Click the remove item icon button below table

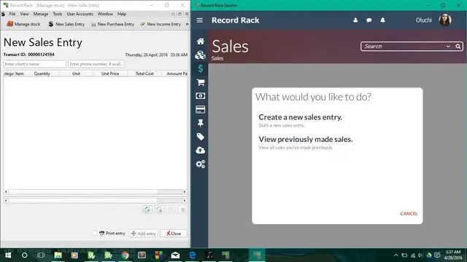pos(159,210)
